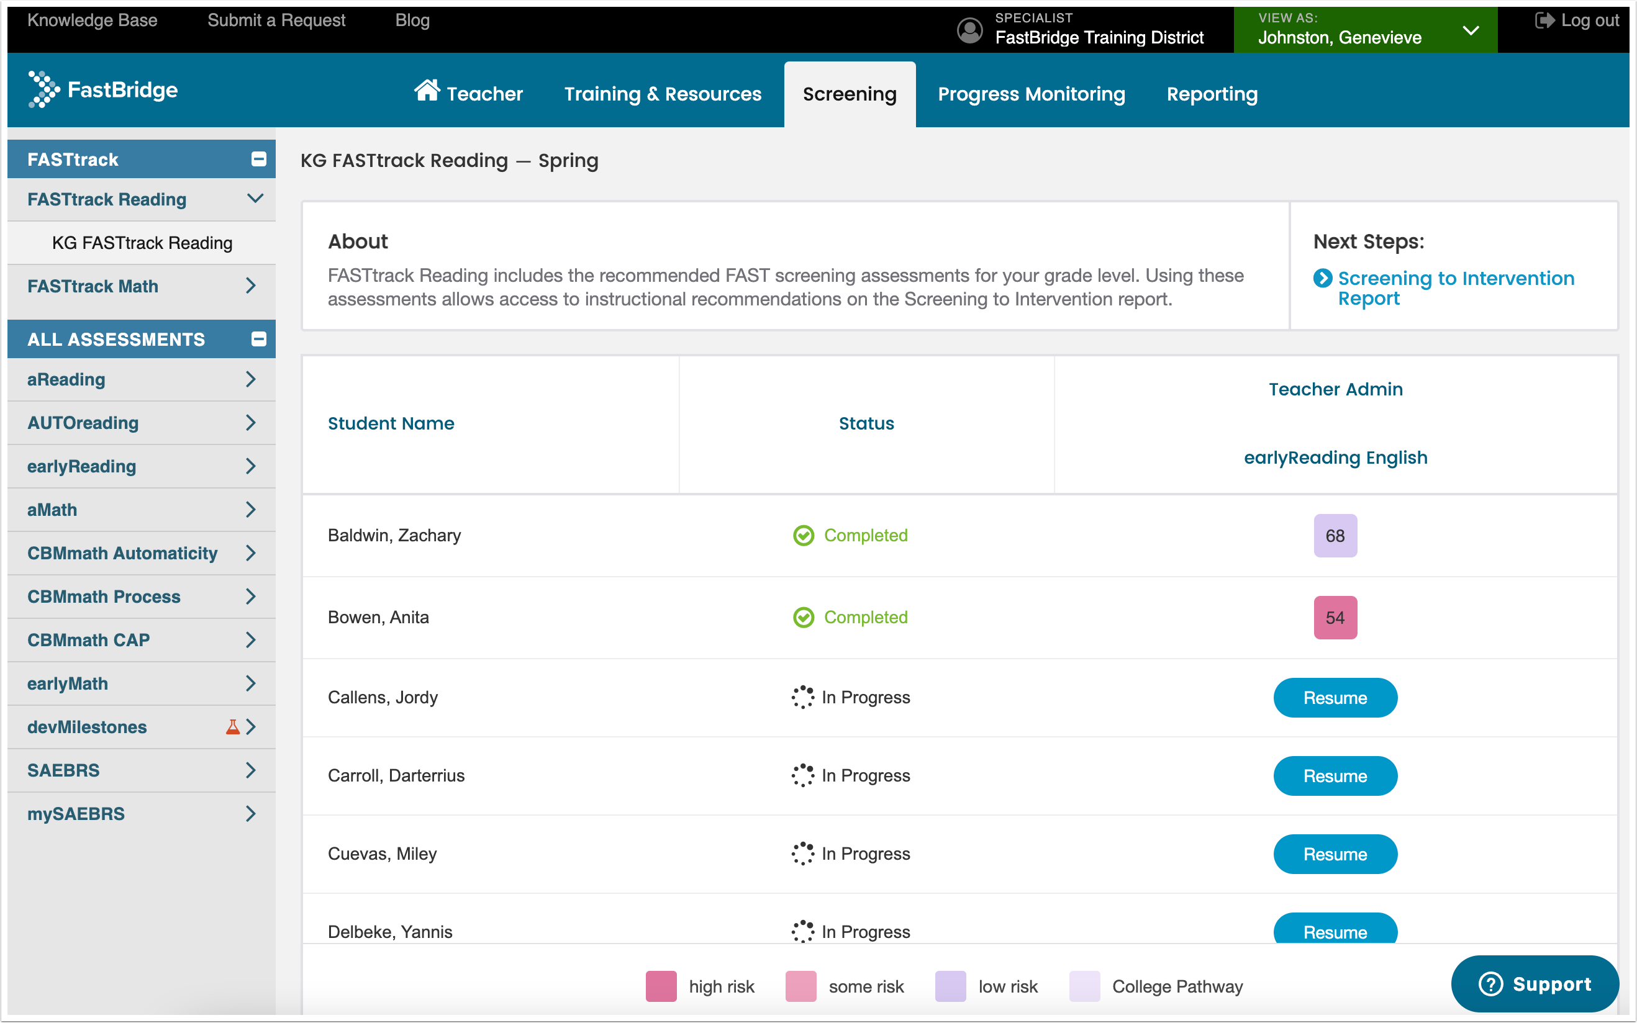This screenshot has width=1637, height=1023.
Task: Expand the mySAEBRS assessment item
Action: pyautogui.click(x=142, y=813)
